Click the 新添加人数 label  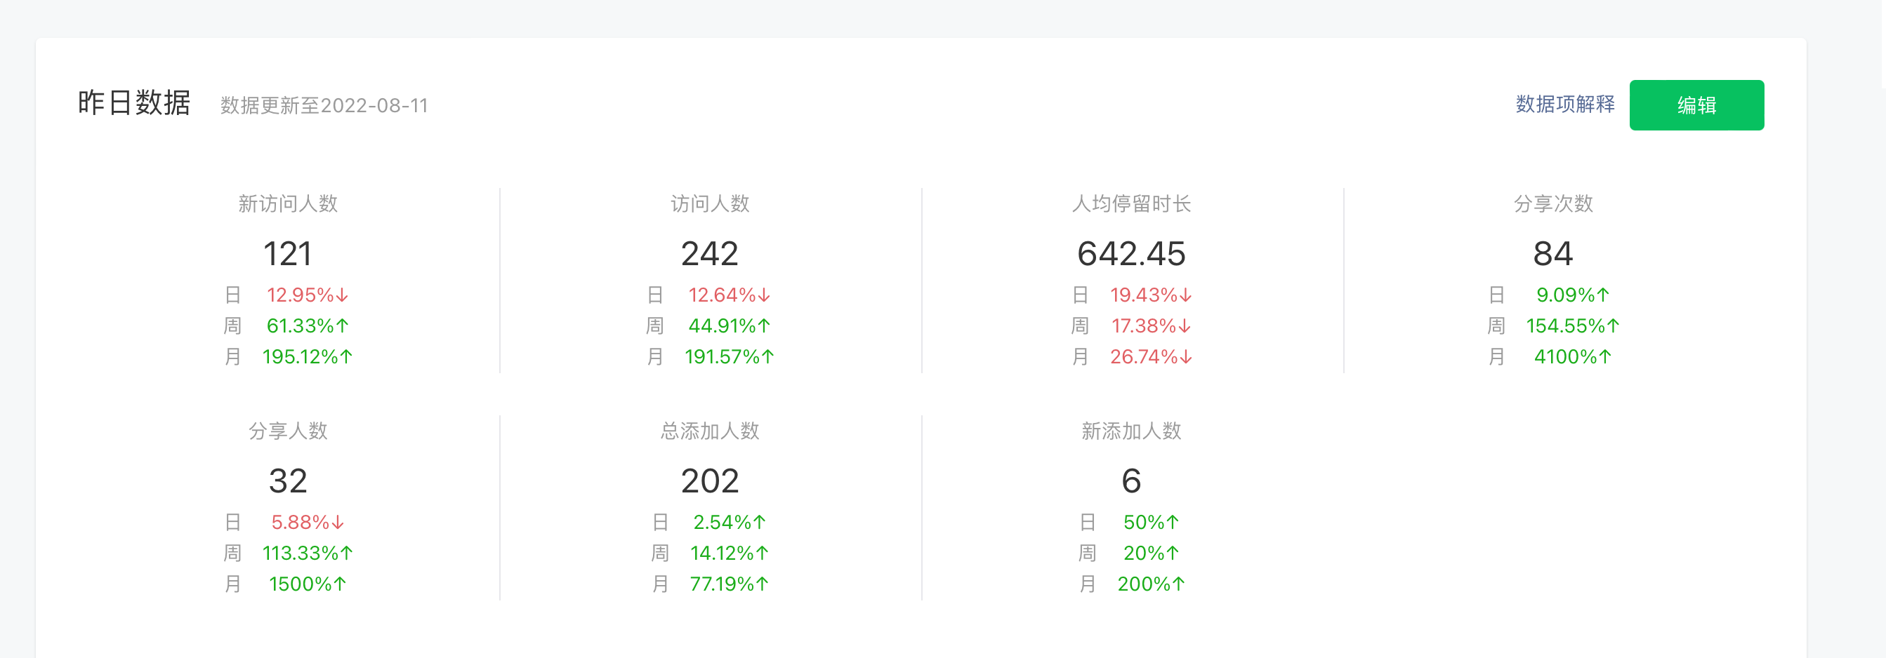coord(1132,431)
